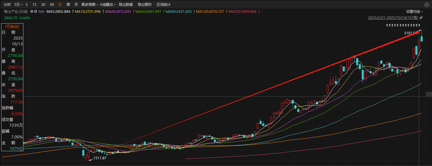This screenshot has width=432, height=166.
Task: Switch to 分时 intraday chart
Action: coord(7,5)
